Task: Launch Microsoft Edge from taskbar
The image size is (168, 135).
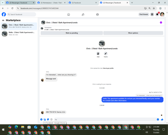Action: tap(16, 127)
